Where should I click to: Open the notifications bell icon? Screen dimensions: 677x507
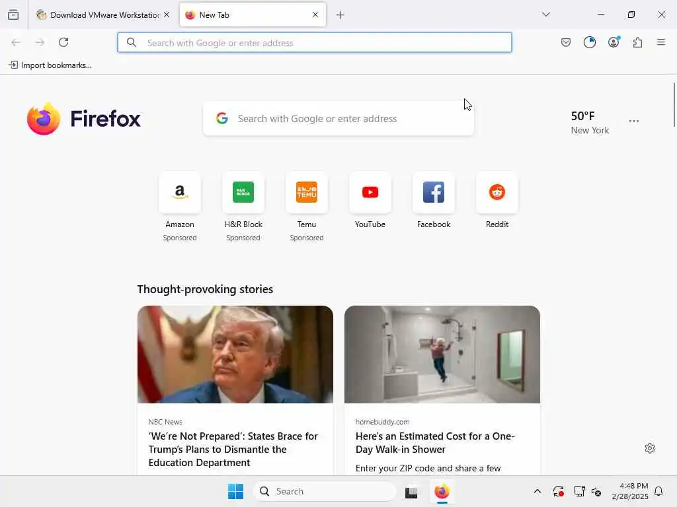coord(659,491)
